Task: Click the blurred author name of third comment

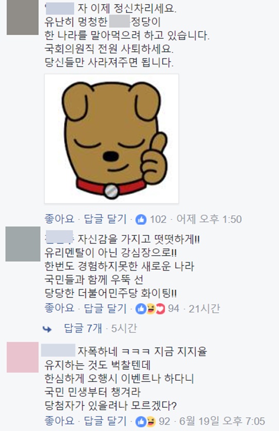Action: (58, 350)
